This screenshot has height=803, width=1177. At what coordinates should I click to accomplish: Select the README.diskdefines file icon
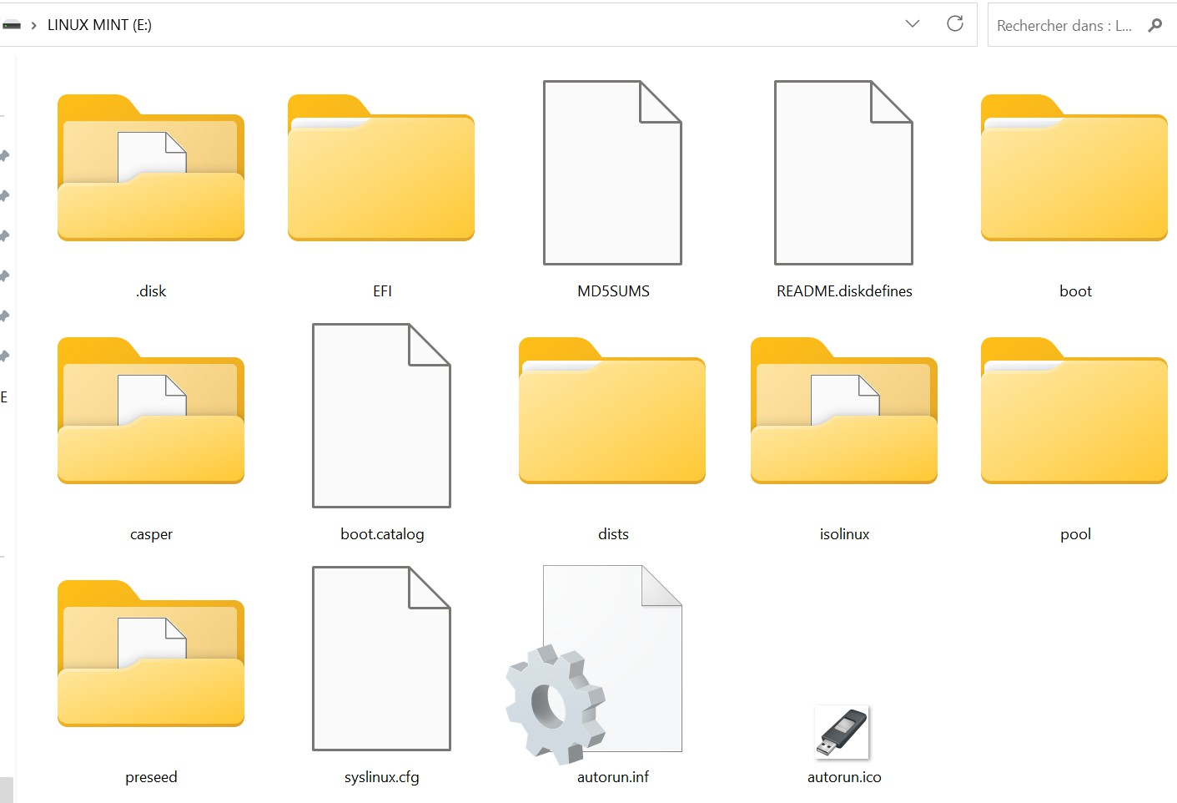844,173
